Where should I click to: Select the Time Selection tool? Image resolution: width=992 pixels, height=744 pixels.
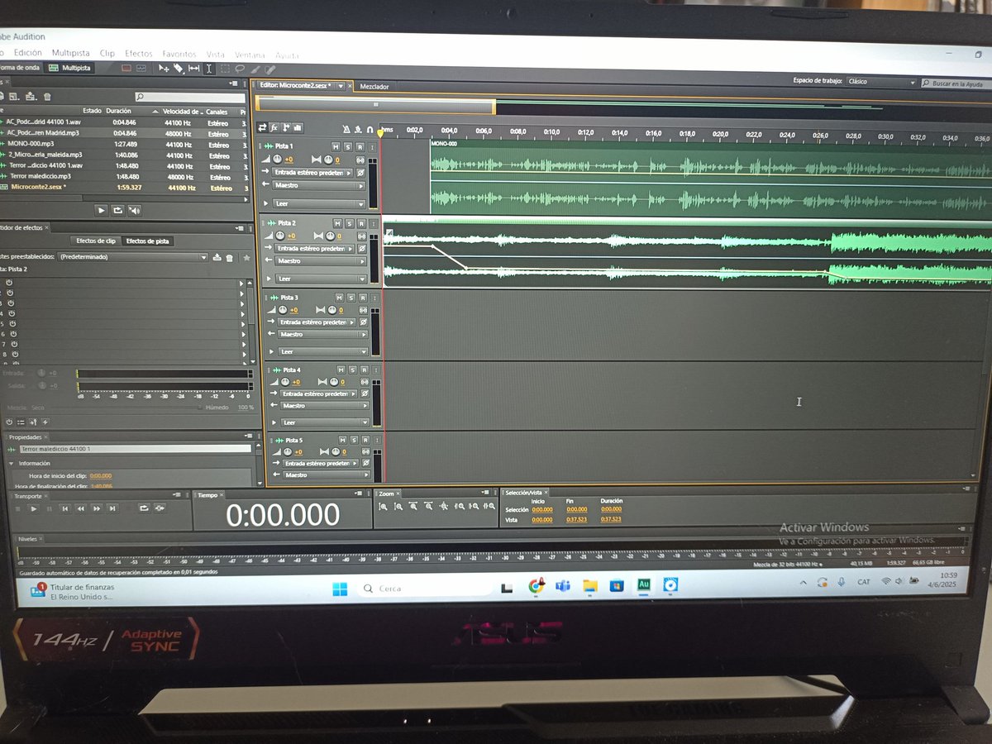pyautogui.click(x=209, y=68)
